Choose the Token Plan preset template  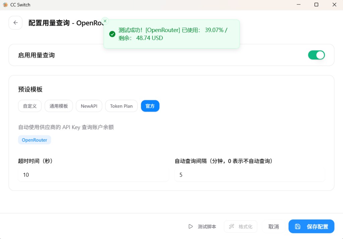tap(121, 106)
